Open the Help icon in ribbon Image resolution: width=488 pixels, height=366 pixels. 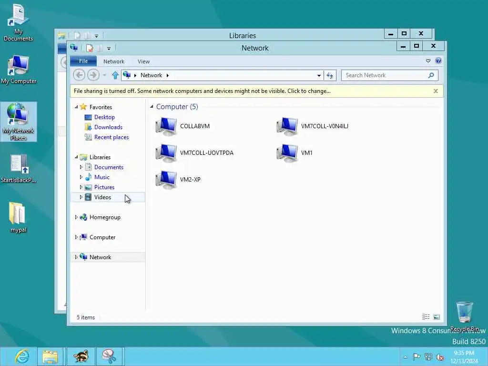click(438, 61)
